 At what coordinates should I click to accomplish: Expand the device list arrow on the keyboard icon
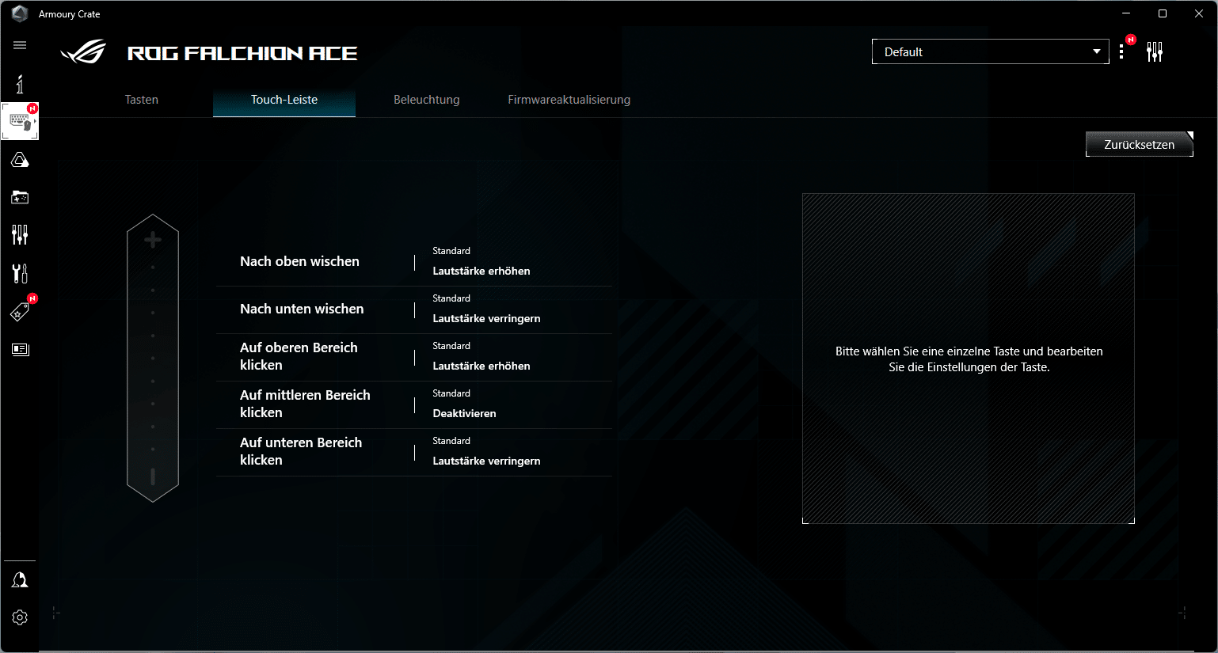(34, 122)
